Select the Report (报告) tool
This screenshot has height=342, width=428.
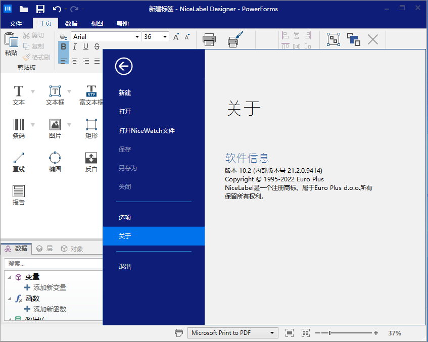[19, 195]
